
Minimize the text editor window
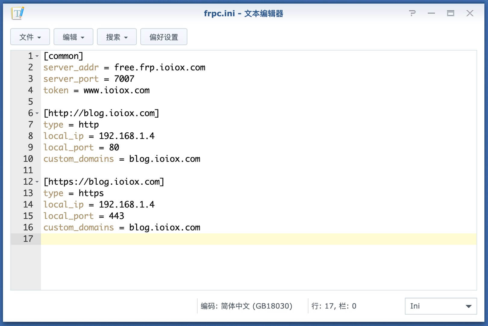pyautogui.click(x=431, y=13)
